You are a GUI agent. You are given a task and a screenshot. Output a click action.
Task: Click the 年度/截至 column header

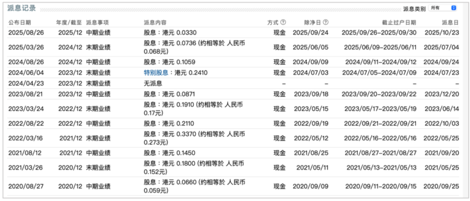69,22
